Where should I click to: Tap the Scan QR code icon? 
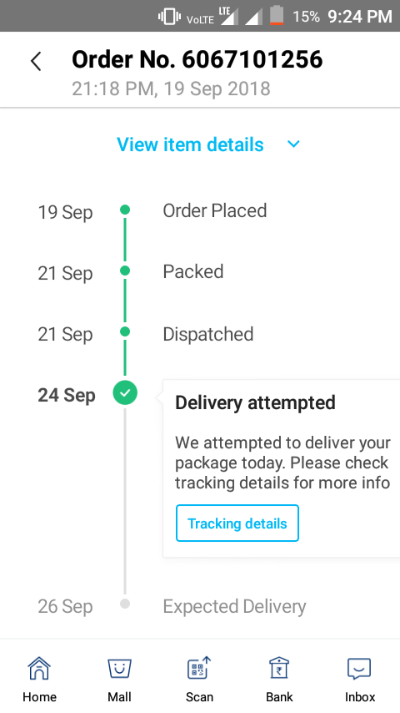click(x=199, y=668)
